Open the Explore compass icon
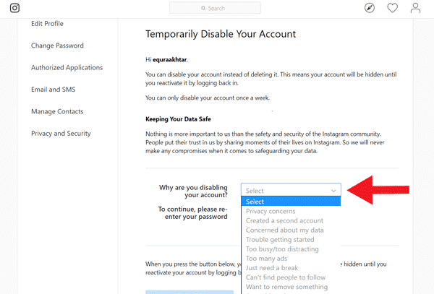 pyautogui.click(x=370, y=8)
